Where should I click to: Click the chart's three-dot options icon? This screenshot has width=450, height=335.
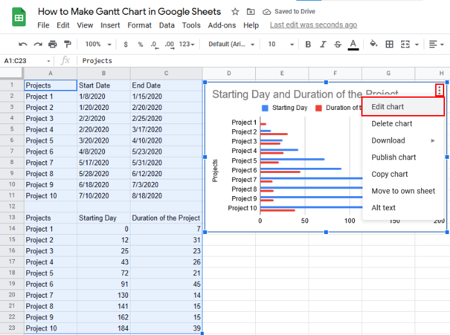pyautogui.click(x=439, y=90)
